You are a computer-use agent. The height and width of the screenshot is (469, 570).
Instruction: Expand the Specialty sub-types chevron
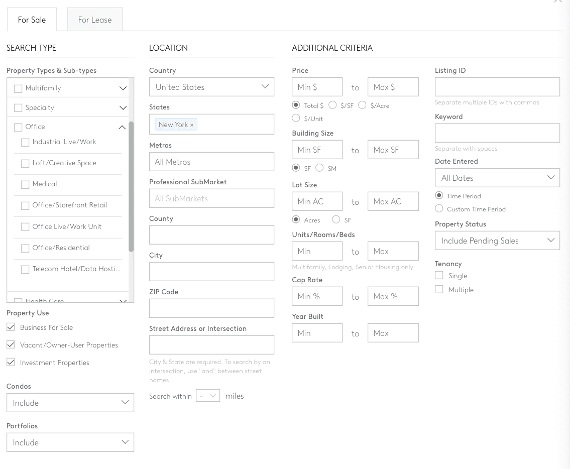coord(123,108)
